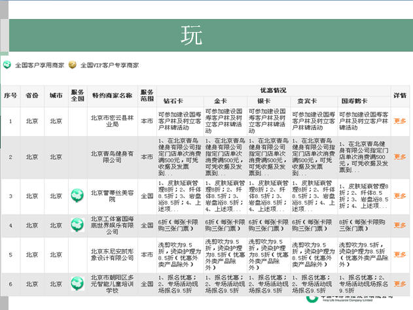413x310 pixels.
Task: Click the 特约商家名称 column header
Action: (112, 95)
